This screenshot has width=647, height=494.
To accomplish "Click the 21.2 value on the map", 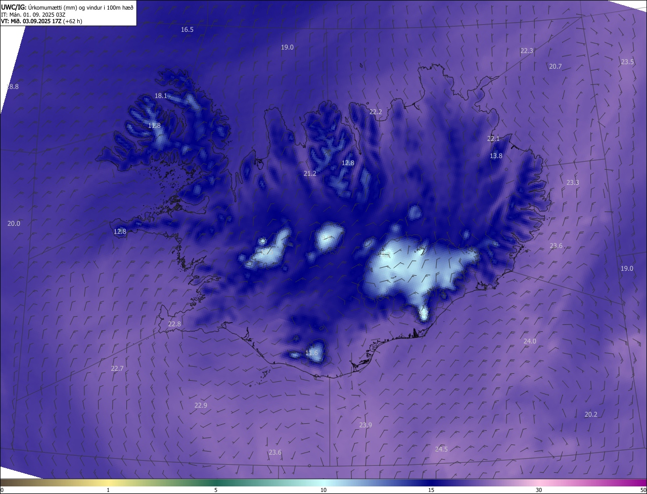I will (x=310, y=174).
